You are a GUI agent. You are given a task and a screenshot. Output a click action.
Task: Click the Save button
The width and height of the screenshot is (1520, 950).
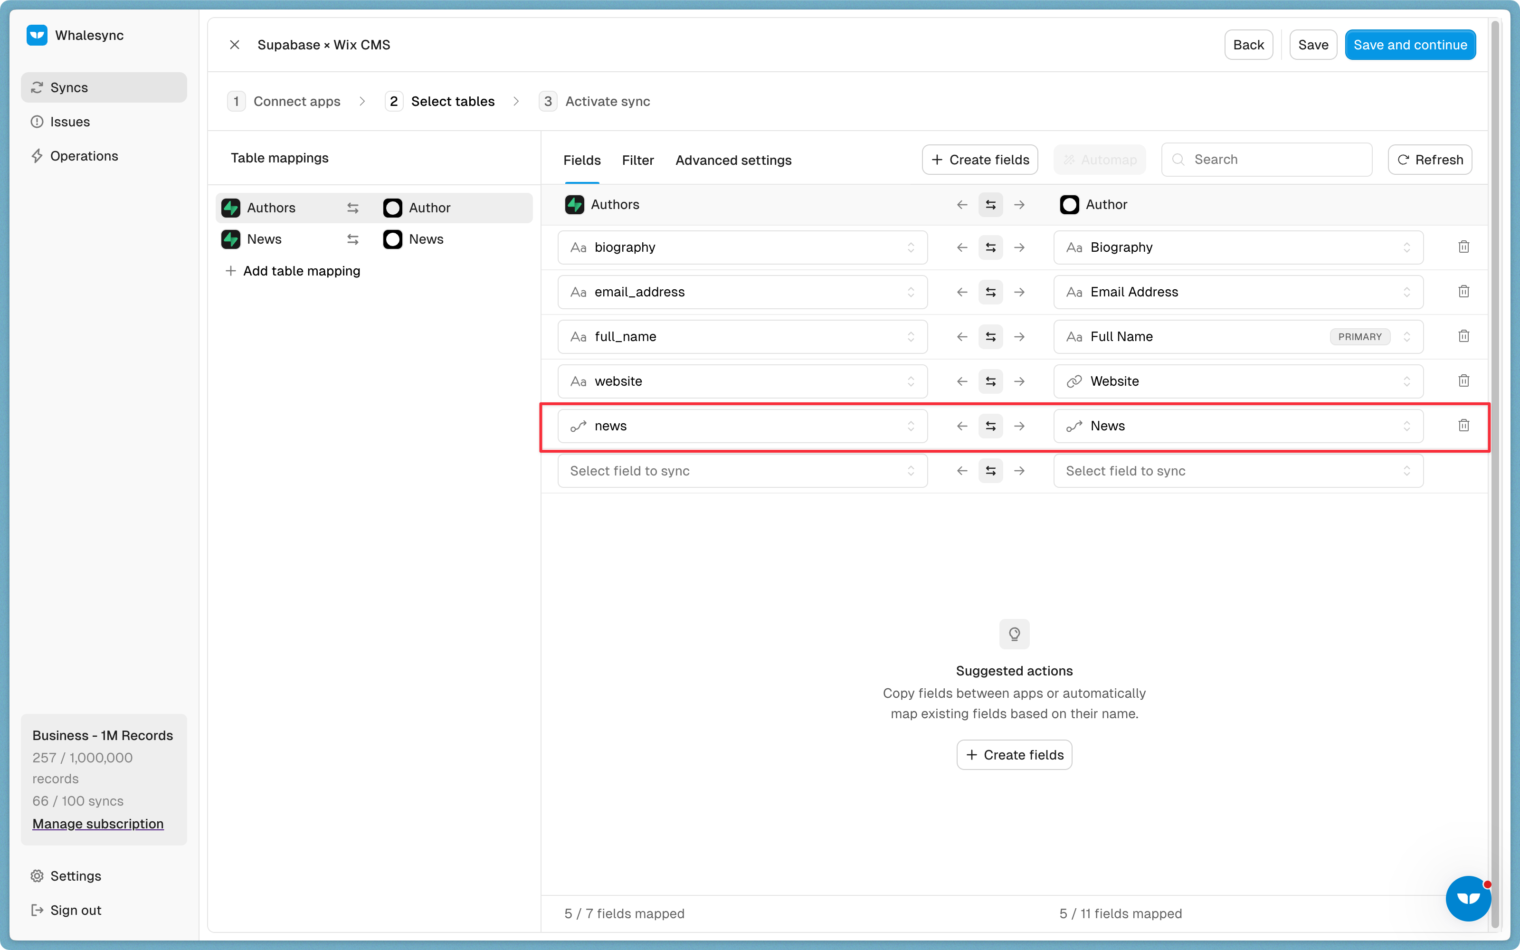[x=1313, y=45]
